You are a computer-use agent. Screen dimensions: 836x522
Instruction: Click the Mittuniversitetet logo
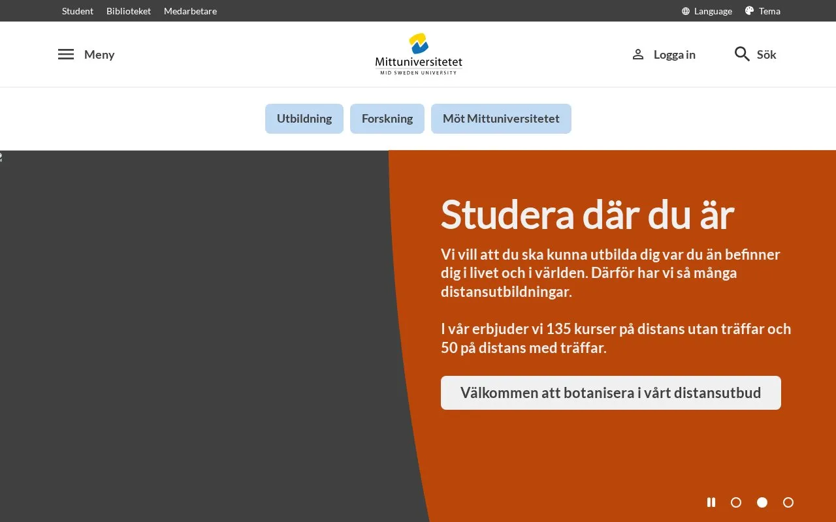(419, 54)
